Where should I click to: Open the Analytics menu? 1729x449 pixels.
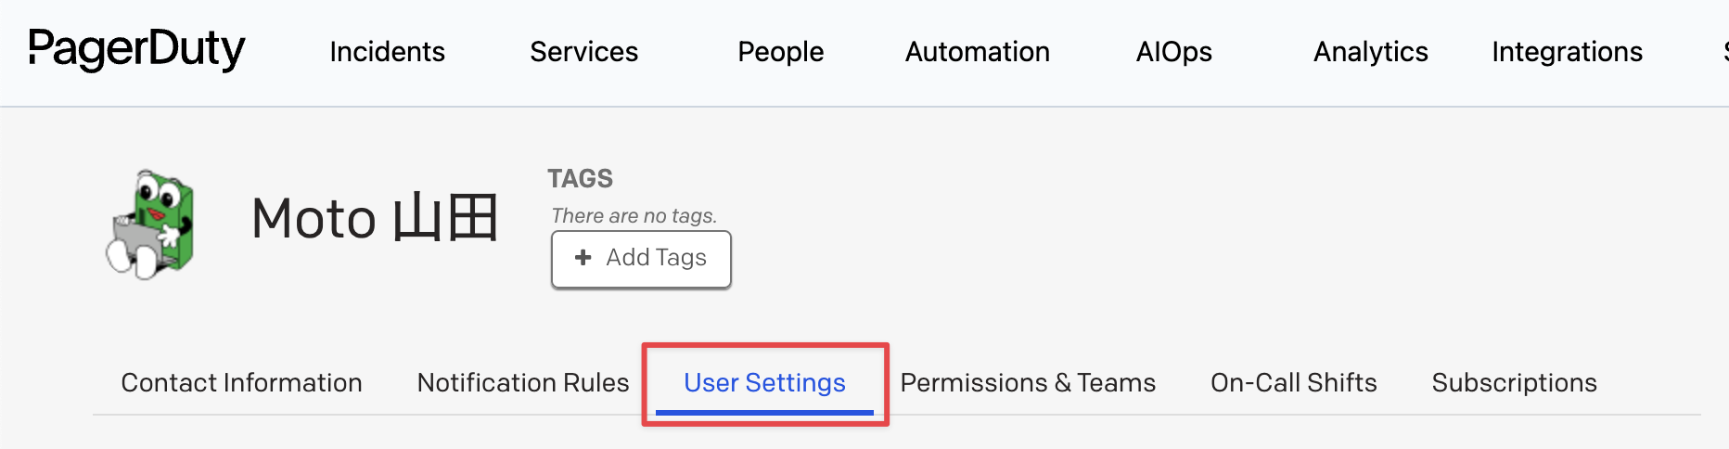[1370, 52]
